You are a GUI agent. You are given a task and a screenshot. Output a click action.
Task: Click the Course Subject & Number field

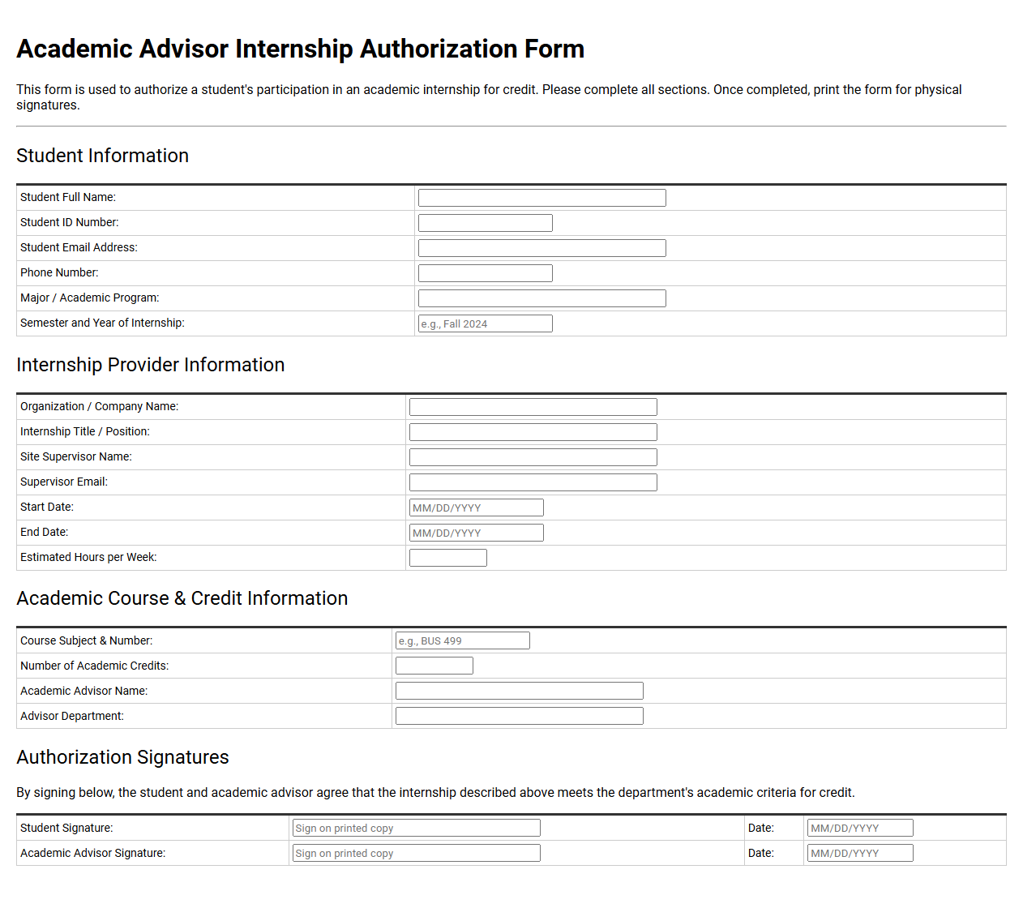click(463, 640)
